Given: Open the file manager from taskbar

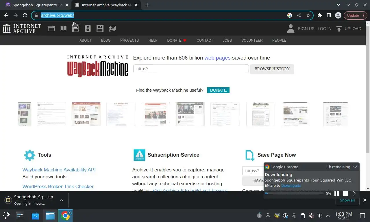Looking at the screenshot, I should pyautogui.click(x=50, y=215).
